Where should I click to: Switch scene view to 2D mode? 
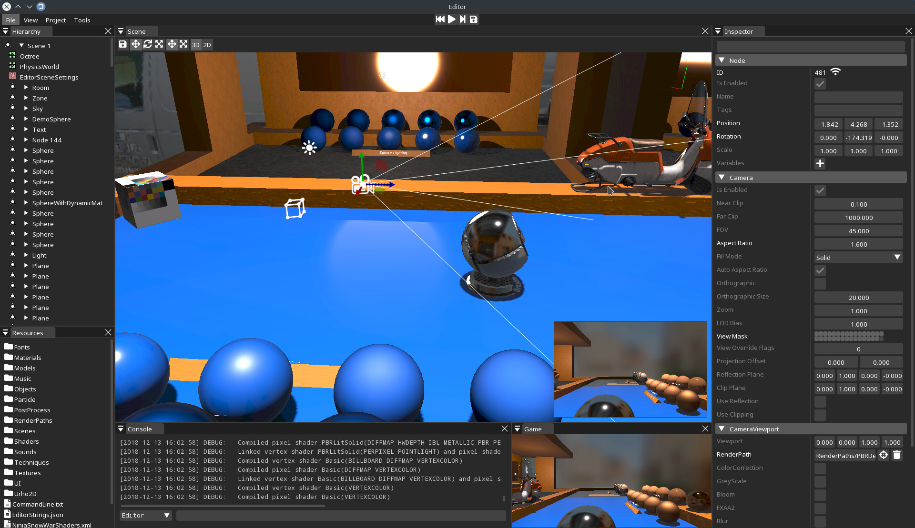pyautogui.click(x=207, y=45)
